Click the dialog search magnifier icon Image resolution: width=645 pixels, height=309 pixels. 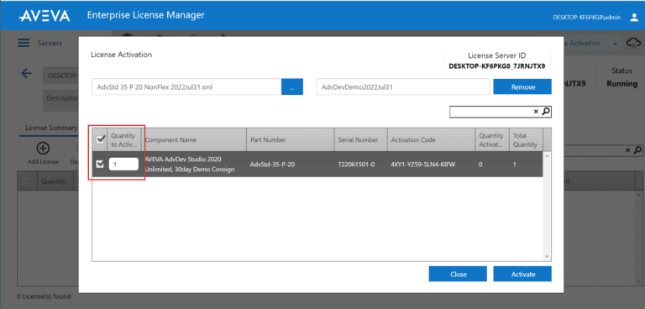[546, 111]
